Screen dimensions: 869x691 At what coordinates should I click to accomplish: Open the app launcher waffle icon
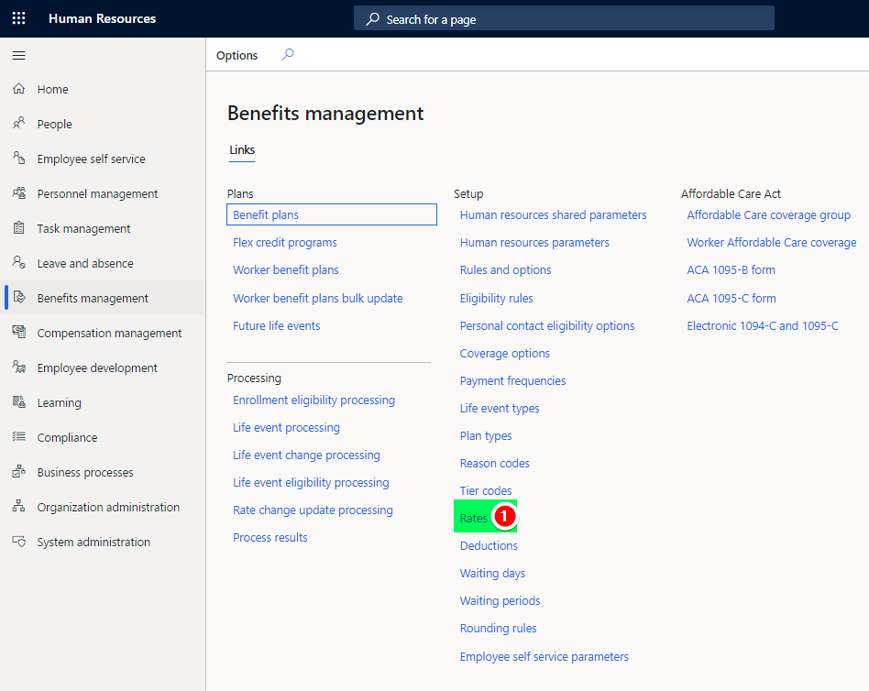pos(19,18)
